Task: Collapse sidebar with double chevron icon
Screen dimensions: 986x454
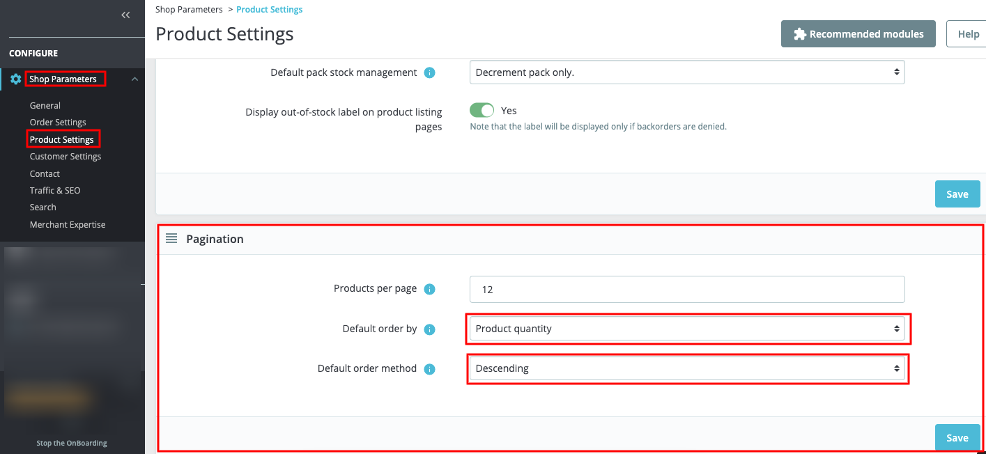Action: [125, 15]
